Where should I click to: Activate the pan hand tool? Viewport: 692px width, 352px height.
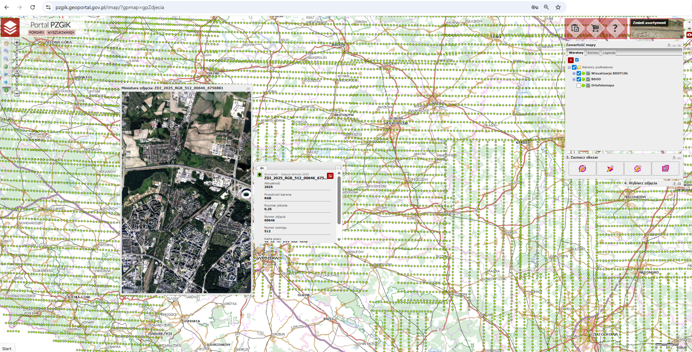pyautogui.click(x=6, y=43)
